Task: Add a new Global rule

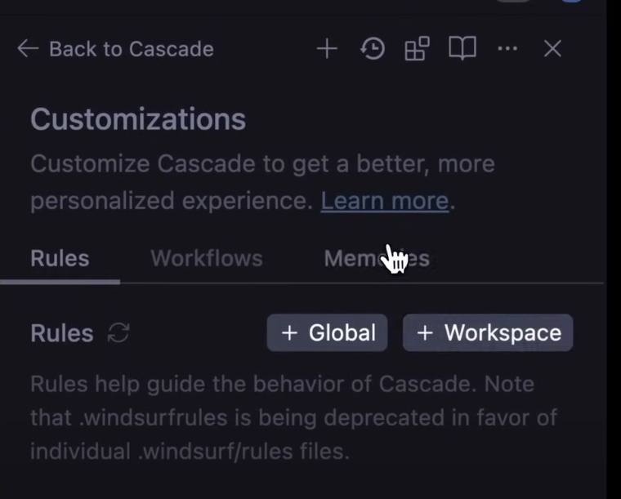Action: point(327,332)
